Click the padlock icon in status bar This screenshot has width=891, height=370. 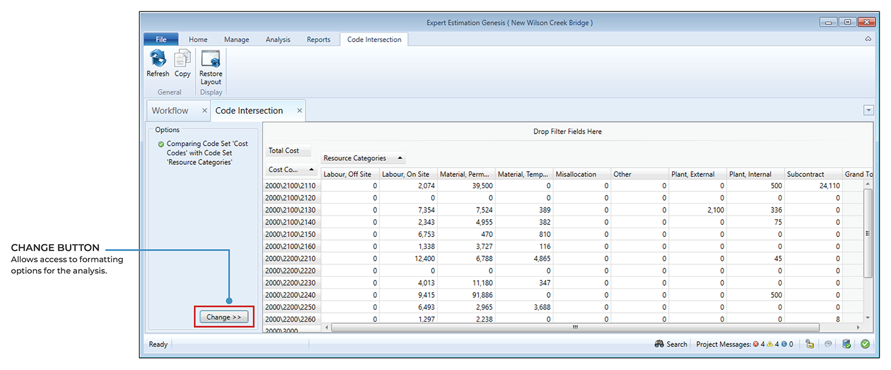click(x=810, y=344)
